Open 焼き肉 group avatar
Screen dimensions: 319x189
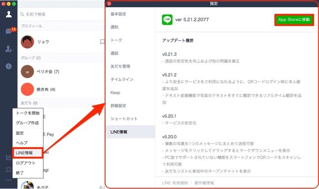point(27,89)
